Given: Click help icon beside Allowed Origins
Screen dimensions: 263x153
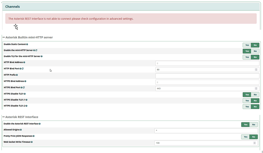Looking at the screenshot, I should 21,130.
